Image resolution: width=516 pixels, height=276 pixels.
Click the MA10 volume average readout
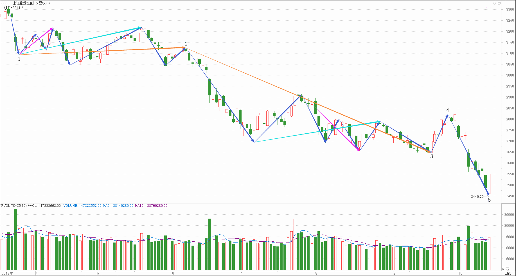(151, 206)
